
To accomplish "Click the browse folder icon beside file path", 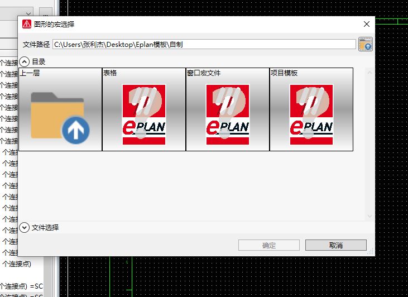I will click(x=366, y=44).
